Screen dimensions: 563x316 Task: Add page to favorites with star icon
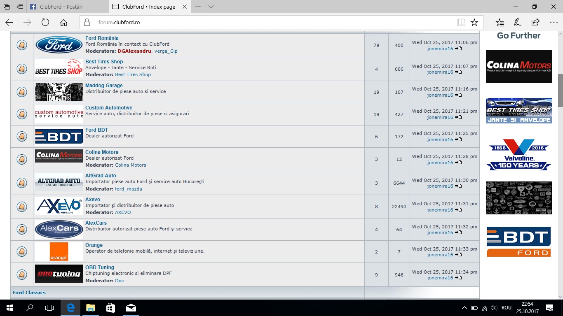474,23
